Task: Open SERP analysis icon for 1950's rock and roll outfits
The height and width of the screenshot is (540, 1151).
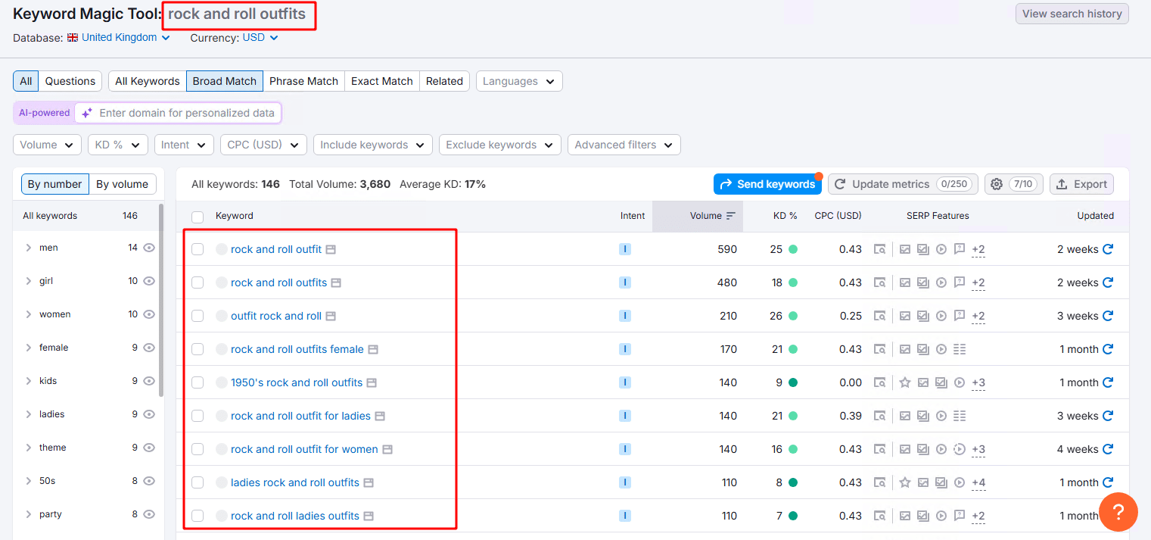Action: 879,382
